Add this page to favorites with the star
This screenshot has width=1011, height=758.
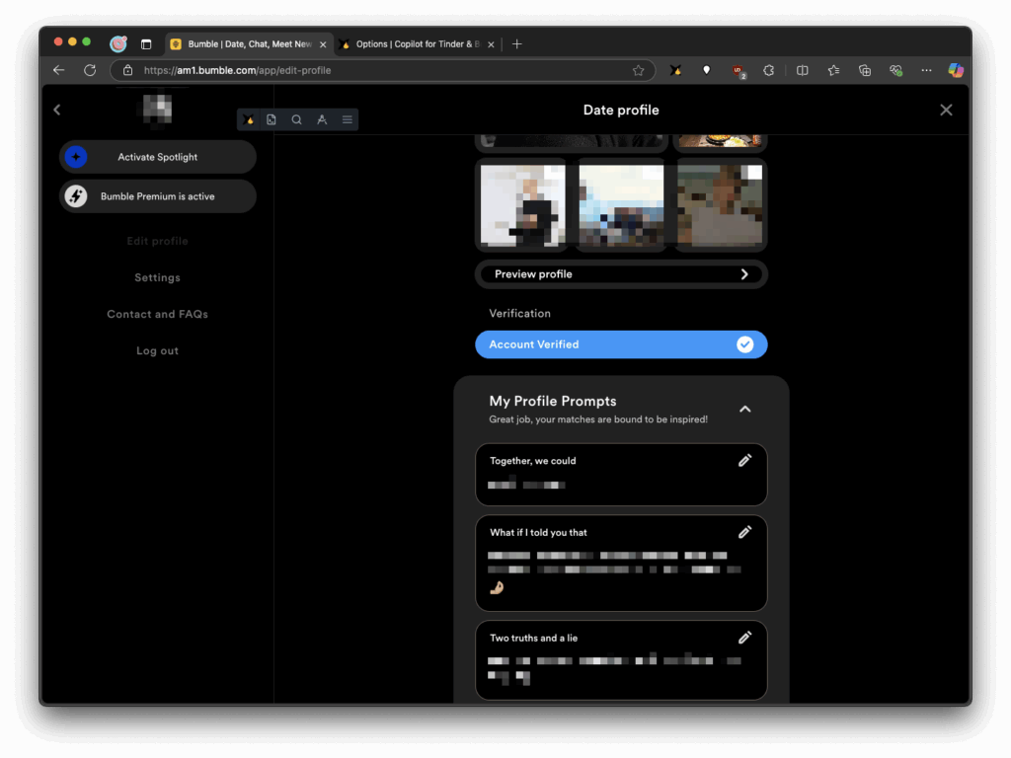point(639,70)
